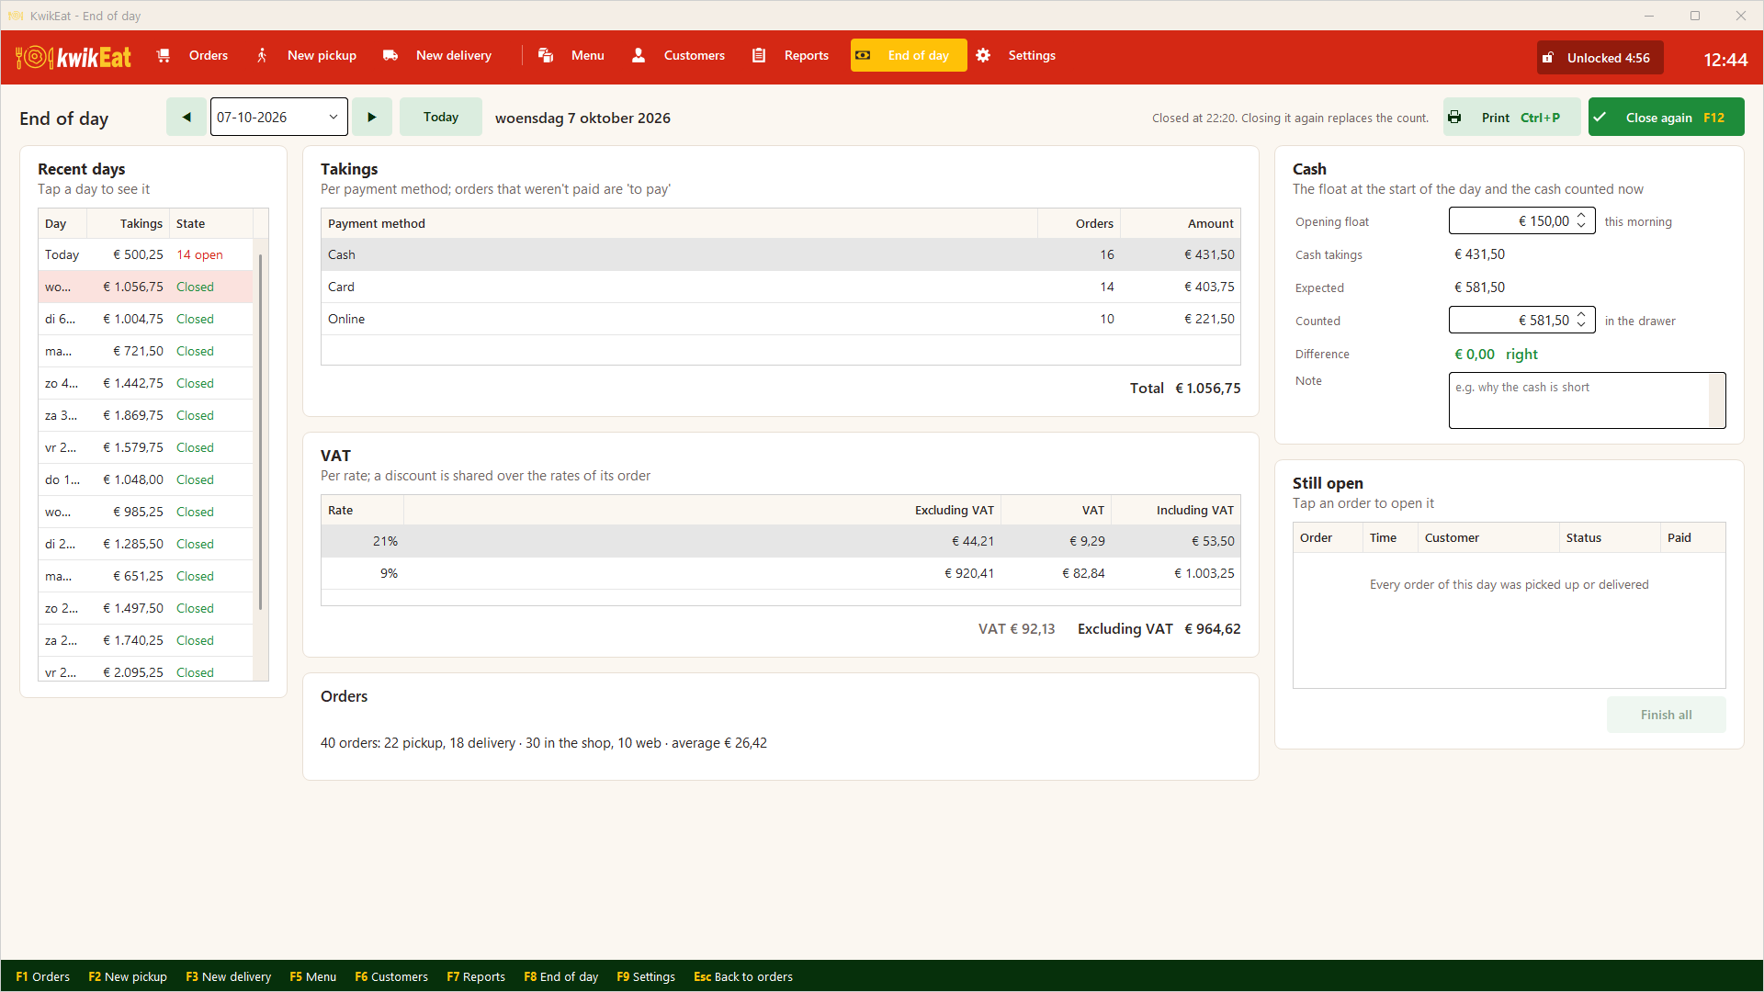This screenshot has height=992, width=1764.
Task: Select the 21% VAT rate row
Action: coord(781,541)
